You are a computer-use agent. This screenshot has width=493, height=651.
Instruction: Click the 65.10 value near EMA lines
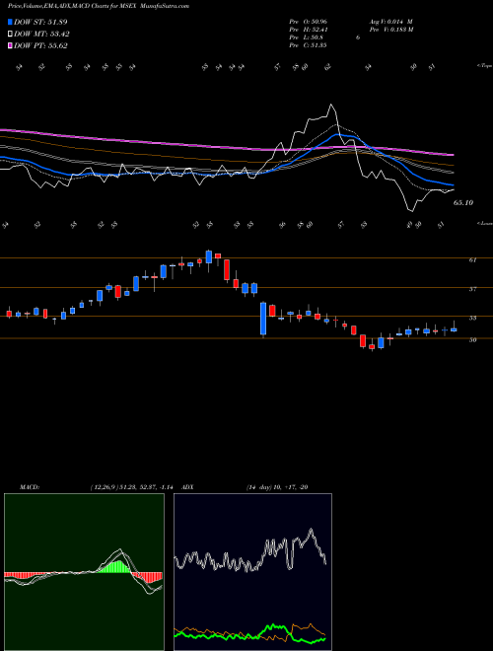click(x=463, y=203)
